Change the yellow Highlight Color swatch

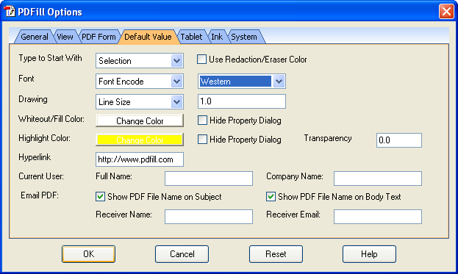[140, 140]
